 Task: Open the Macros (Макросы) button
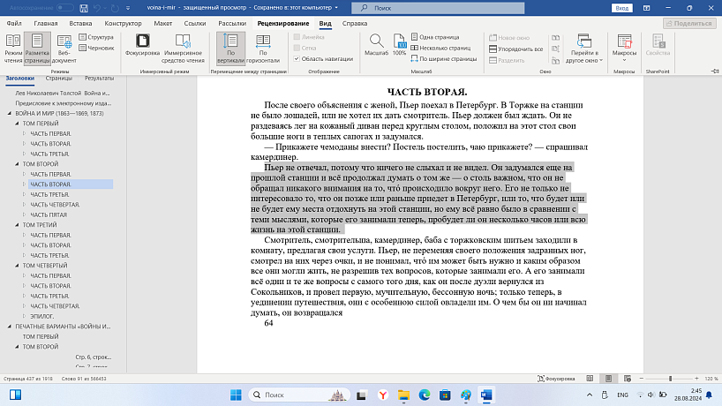pos(624,48)
